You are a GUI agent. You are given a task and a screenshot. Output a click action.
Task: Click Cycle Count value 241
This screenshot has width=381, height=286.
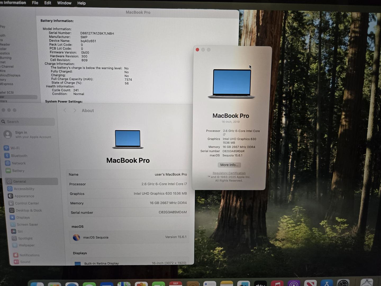76,90
